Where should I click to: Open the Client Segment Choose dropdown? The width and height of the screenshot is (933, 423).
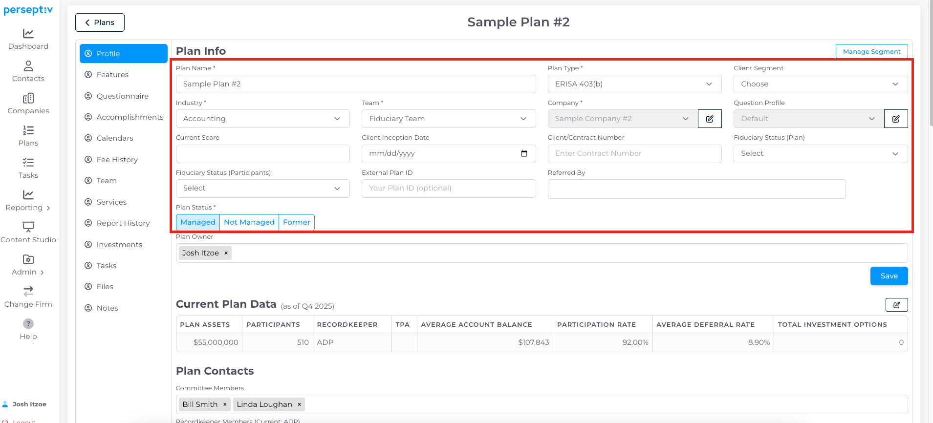coord(821,84)
